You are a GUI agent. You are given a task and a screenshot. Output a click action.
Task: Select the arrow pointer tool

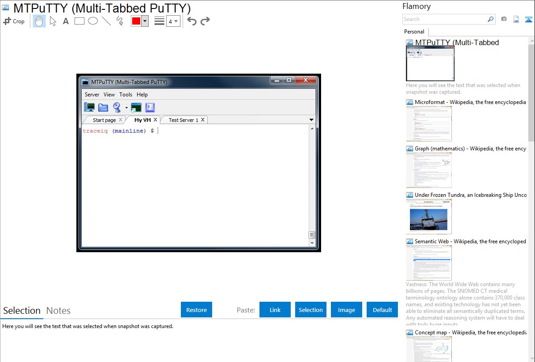click(x=53, y=21)
